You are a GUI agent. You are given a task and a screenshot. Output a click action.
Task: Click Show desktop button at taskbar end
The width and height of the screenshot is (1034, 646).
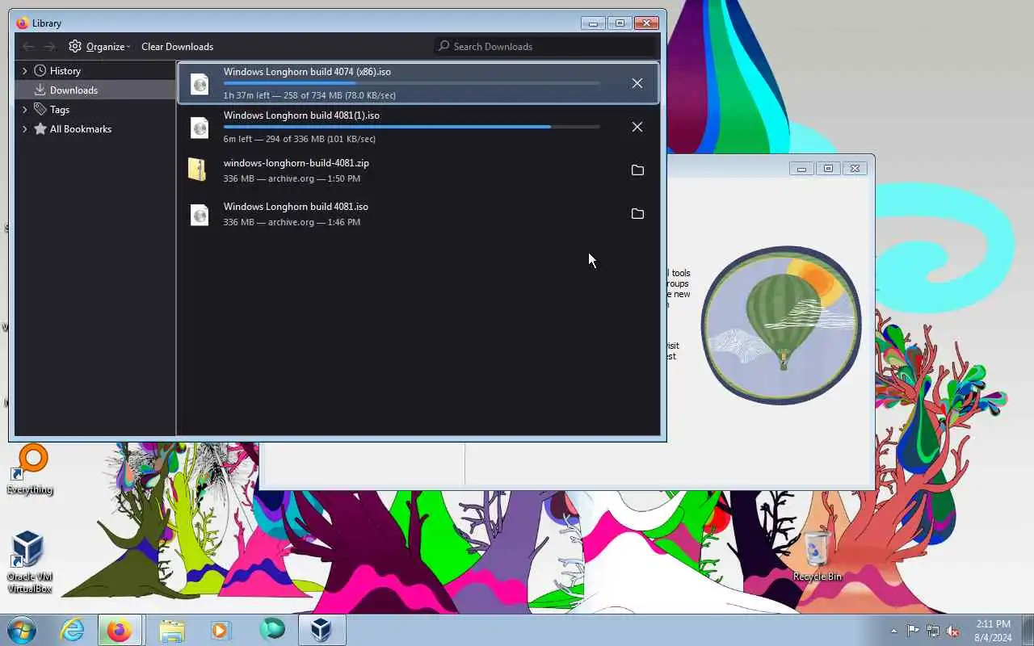(1028, 630)
